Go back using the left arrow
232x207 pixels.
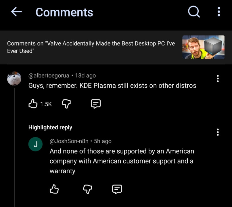point(16,12)
